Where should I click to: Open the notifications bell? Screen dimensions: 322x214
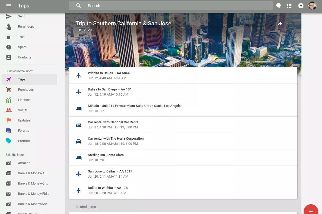[x=301, y=6]
